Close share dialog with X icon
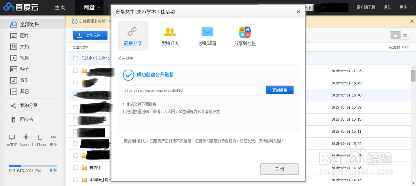The image size is (416, 186). coord(298,12)
